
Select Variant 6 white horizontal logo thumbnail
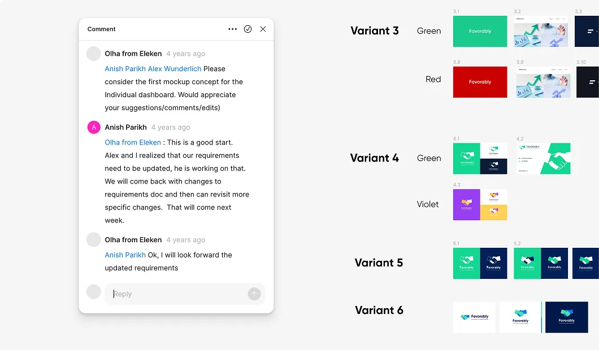(474, 317)
